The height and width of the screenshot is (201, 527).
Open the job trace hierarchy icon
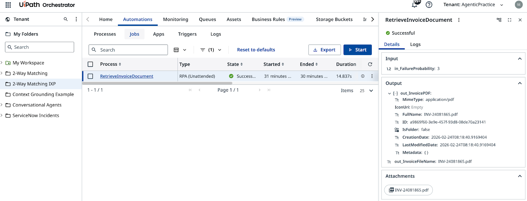pos(499,20)
